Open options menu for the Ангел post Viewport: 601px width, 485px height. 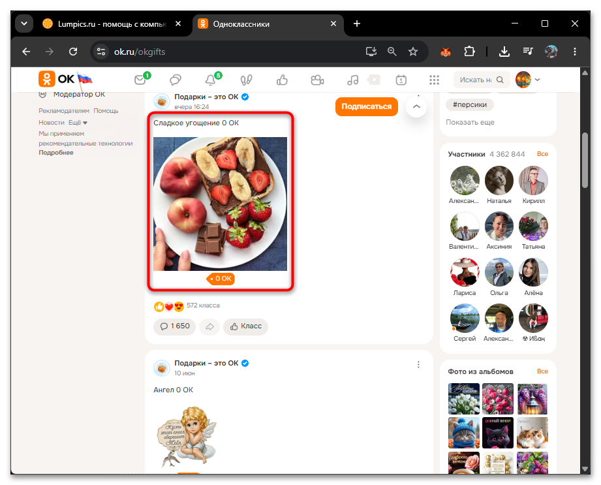pos(418,365)
